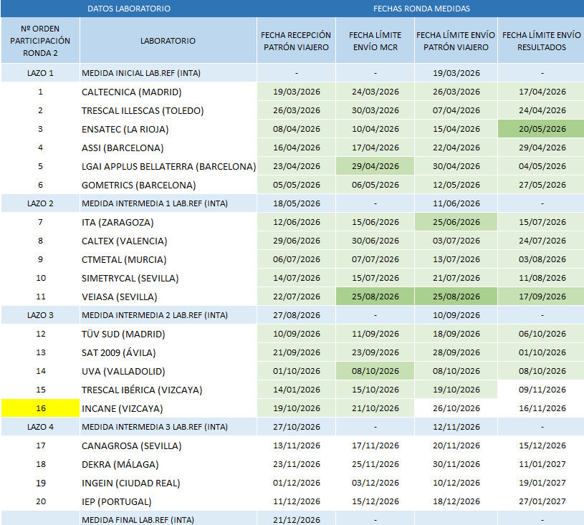Click 'MEDIDA INTERMEDIA 2 LAB.REF (INTA)' cell

(x=168, y=315)
